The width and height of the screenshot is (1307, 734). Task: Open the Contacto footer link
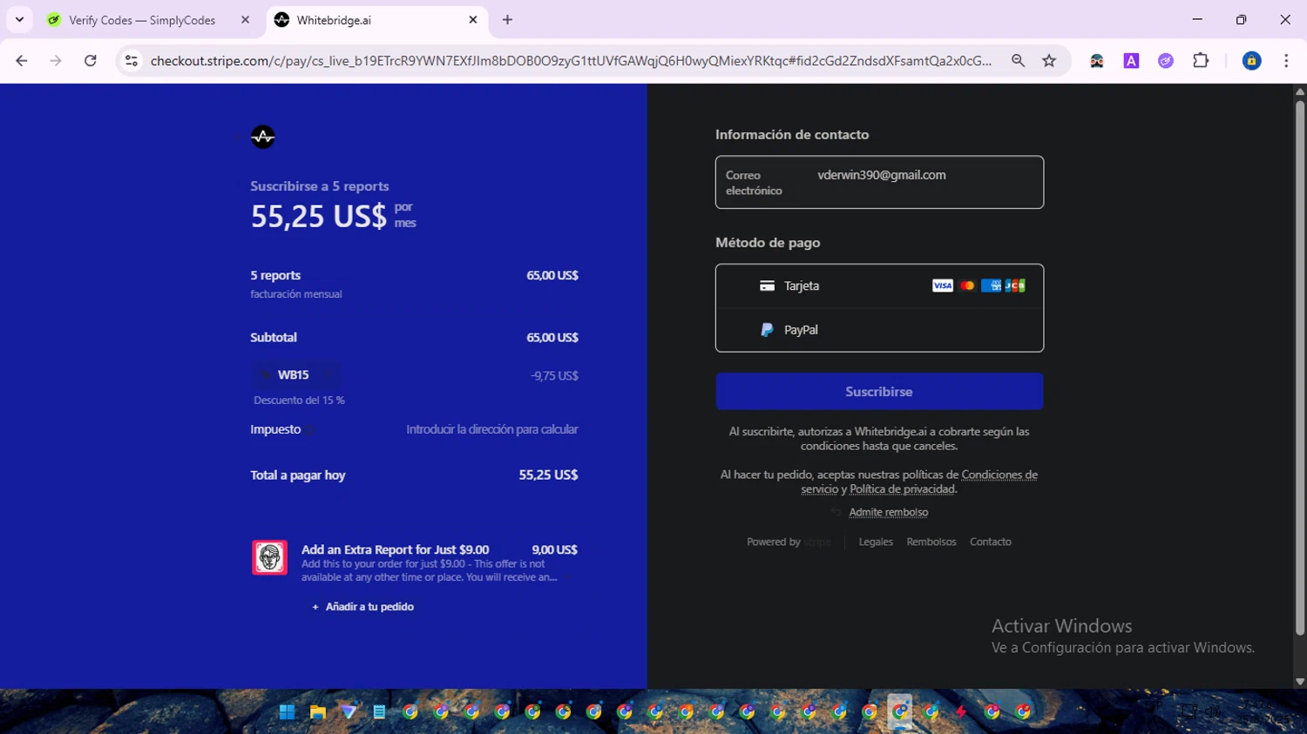click(x=991, y=542)
